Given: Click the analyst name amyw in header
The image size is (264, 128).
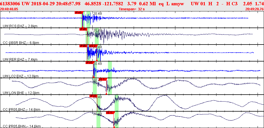Looking at the screenshot, I should 178,4.
